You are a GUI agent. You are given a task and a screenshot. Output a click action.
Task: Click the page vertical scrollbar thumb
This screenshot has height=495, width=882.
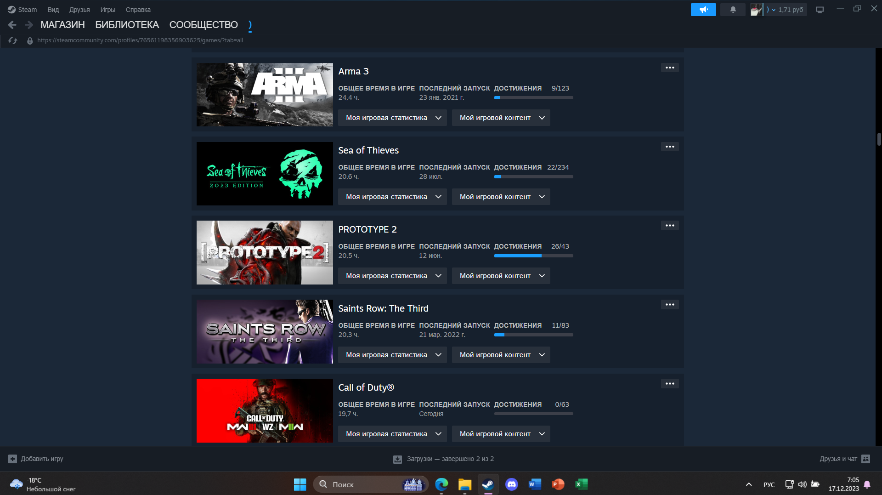coord(879,139)
